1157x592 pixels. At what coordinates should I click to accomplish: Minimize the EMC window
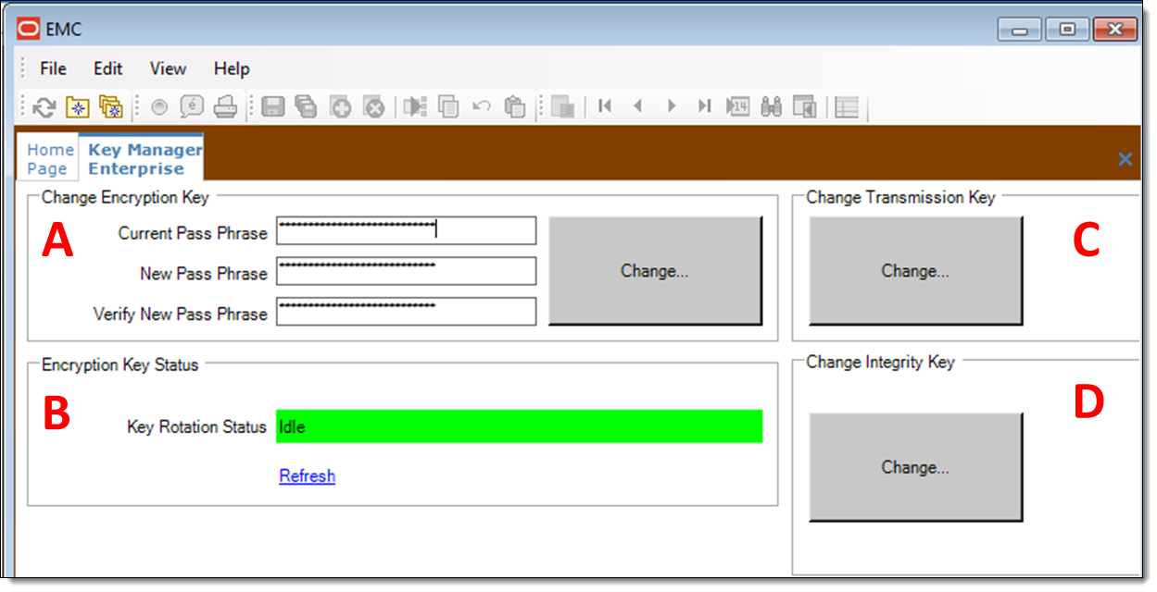(x=1020, y=30)
